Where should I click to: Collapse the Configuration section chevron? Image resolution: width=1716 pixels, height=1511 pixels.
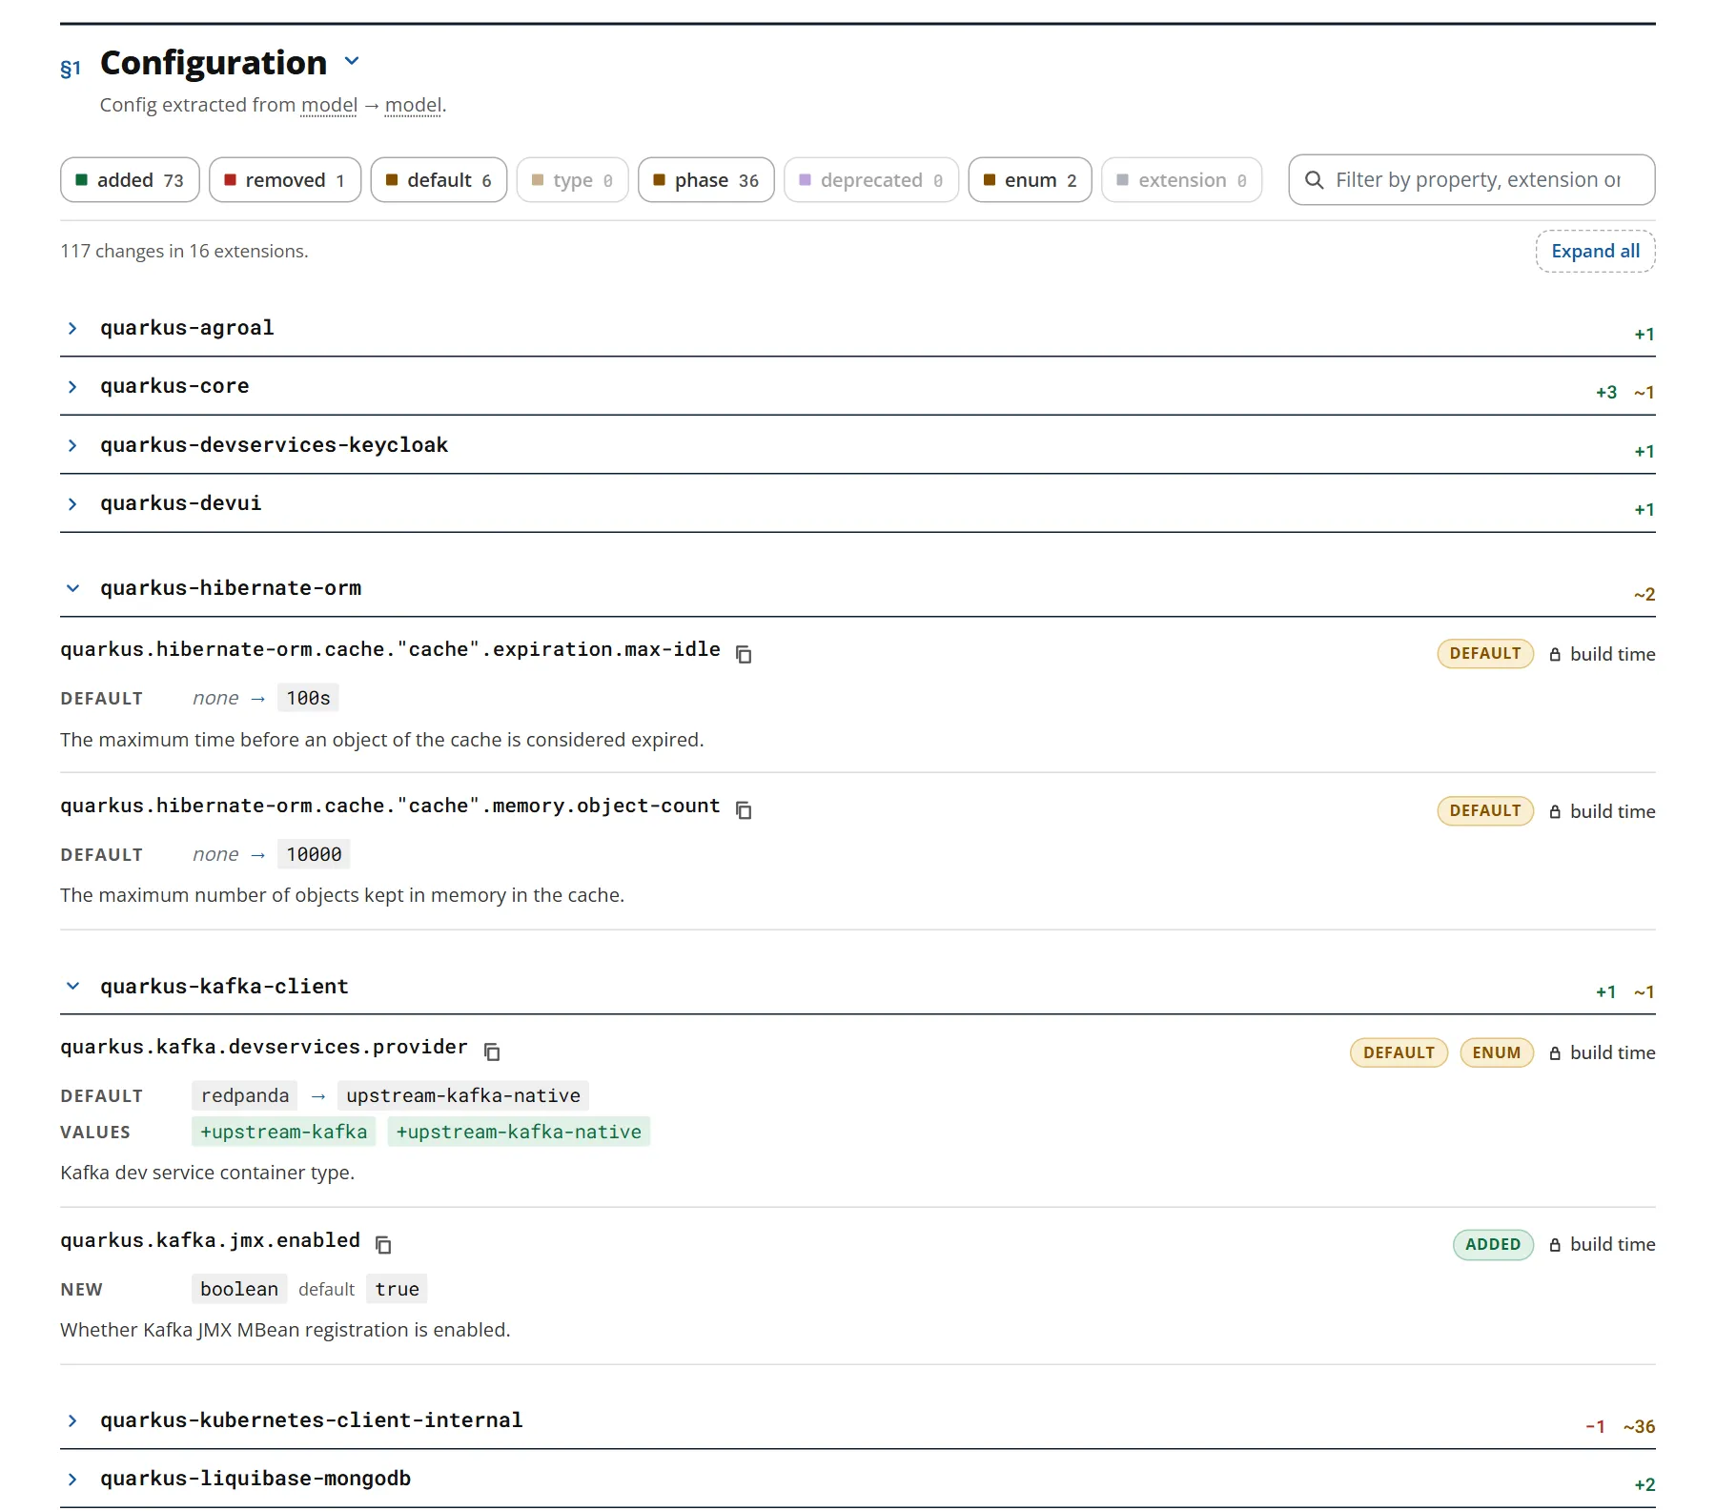[x=352, y=61]
